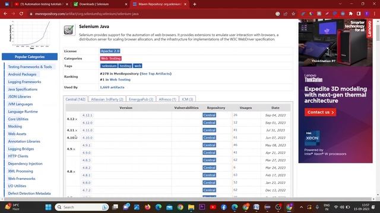Open the weather widget showing 34°C Haze
The height and width of the screenshot is (213, 380).
click(12, 207)
